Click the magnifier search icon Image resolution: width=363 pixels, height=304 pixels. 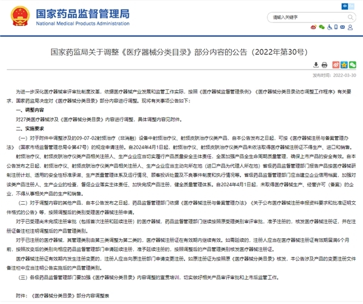(x=350, y=18)
